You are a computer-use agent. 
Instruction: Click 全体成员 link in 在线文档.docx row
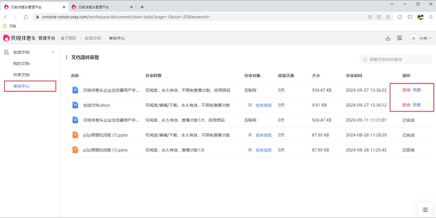click(263, 105)
